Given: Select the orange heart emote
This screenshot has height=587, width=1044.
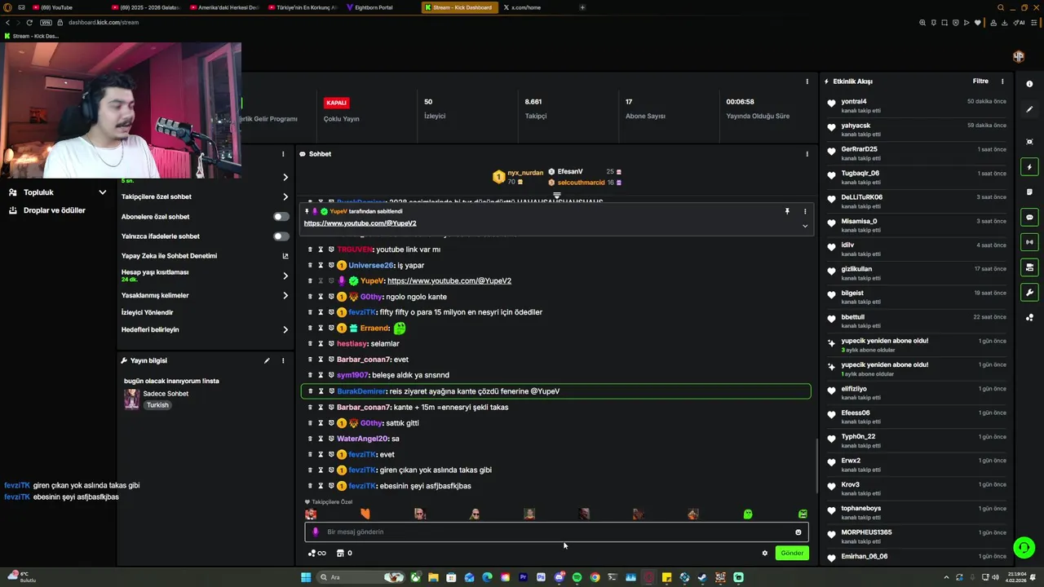Looking at the screenshot, I should [x=365, y=514].
